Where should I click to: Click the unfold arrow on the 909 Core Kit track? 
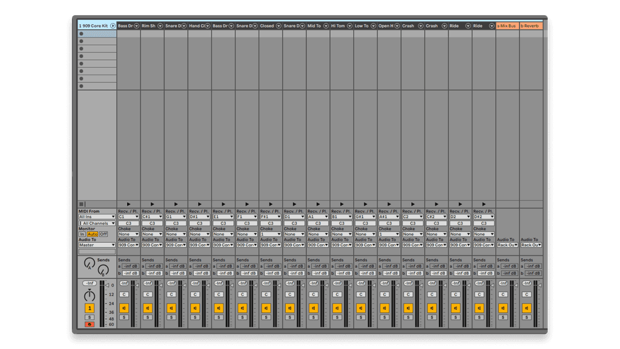click(113, 25)
